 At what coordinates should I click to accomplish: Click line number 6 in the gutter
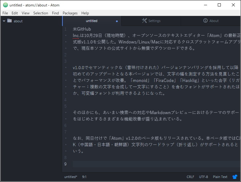(65, 125)
